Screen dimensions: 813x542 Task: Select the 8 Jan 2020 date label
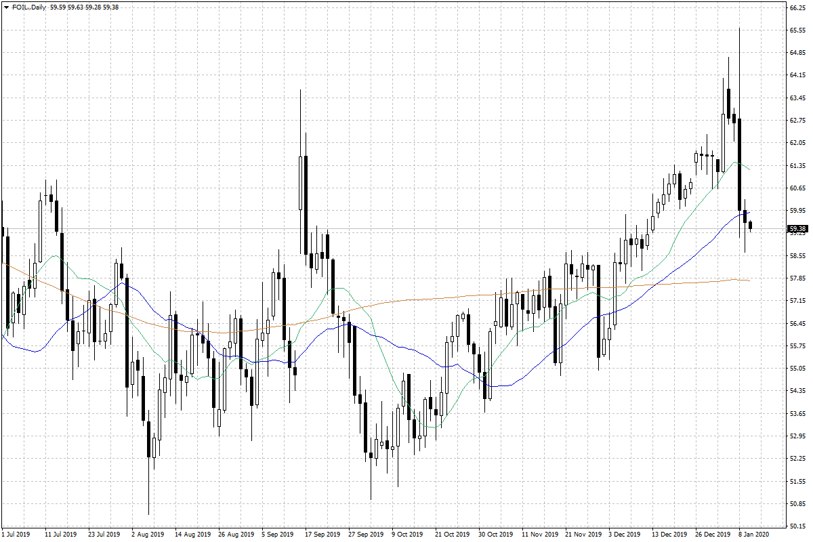tap(751, 535)
